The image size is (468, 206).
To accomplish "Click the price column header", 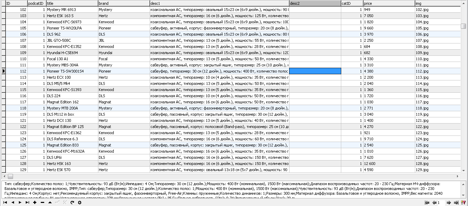I will click(389, 3).
